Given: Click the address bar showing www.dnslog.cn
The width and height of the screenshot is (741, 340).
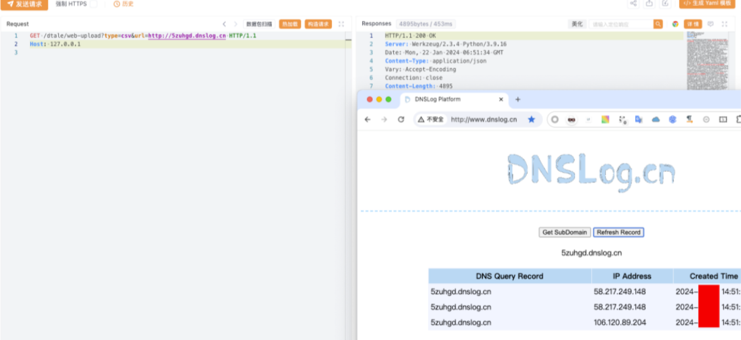Looking at the screenshot, I should (484, 119).
